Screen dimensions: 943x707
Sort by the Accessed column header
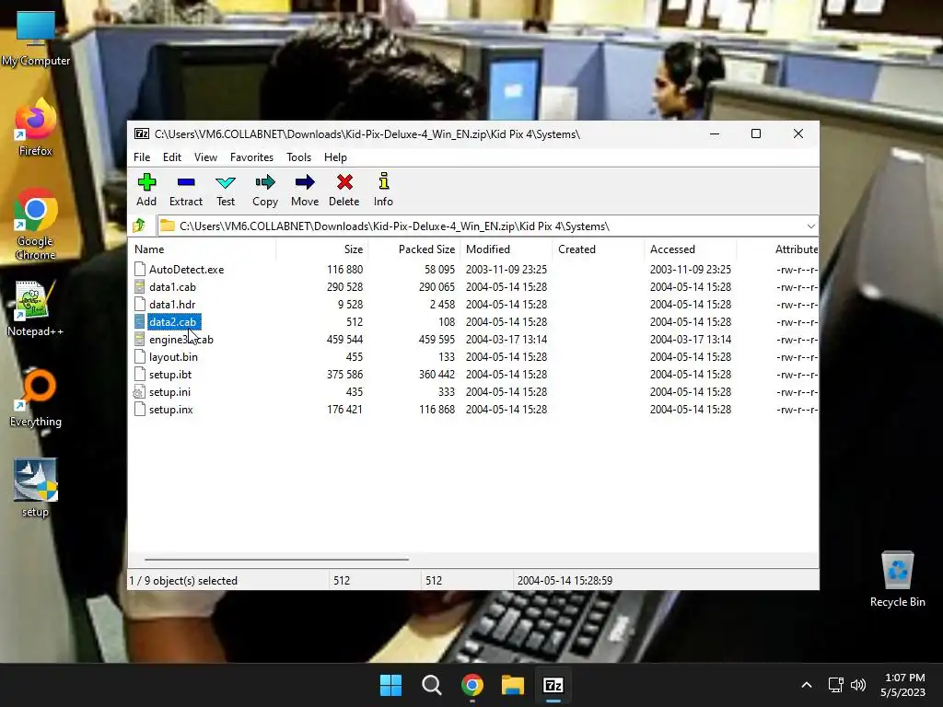tap(691, 249)
